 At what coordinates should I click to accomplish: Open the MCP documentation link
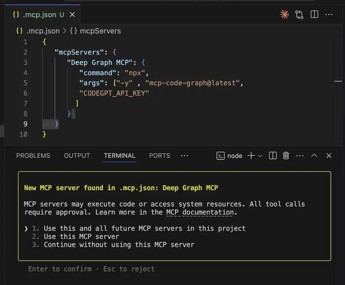[x=200, y=212]
